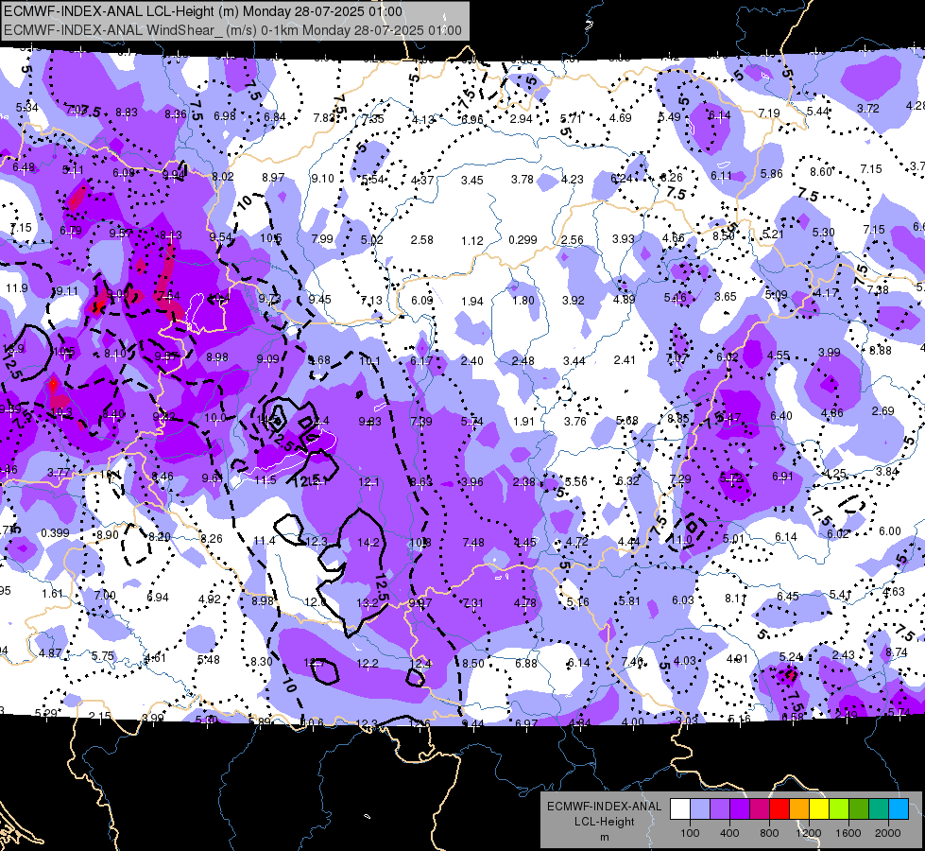Image resolution: width=925 pixels, height=851 pixels.
Task: Click the legend scale label 800
Action: (769, 833)
